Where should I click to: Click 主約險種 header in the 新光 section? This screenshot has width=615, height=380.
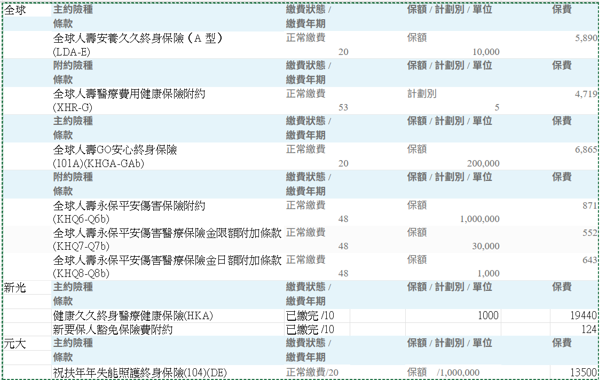click(73, 287)
